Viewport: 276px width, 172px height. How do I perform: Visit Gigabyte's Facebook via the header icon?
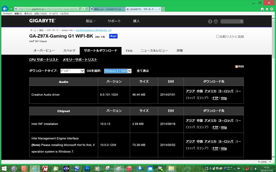pyautogui.click(x=210, y=21)
